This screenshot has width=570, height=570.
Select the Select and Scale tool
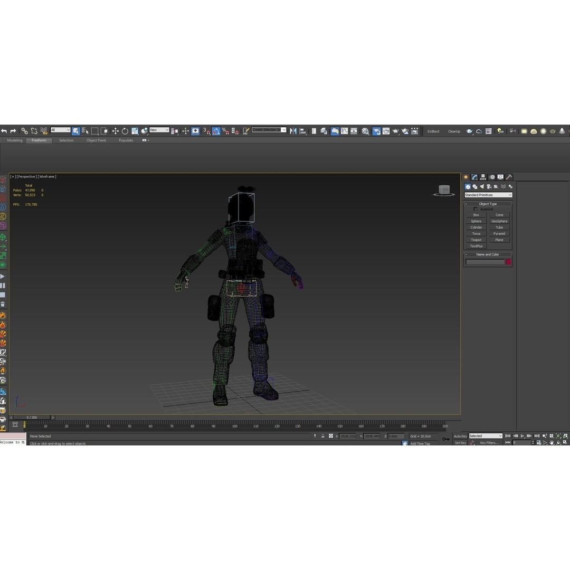pyautogui.click(x=135, y=131)
